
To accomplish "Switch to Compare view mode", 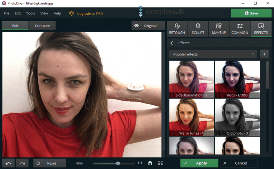I will pos(42,26).
